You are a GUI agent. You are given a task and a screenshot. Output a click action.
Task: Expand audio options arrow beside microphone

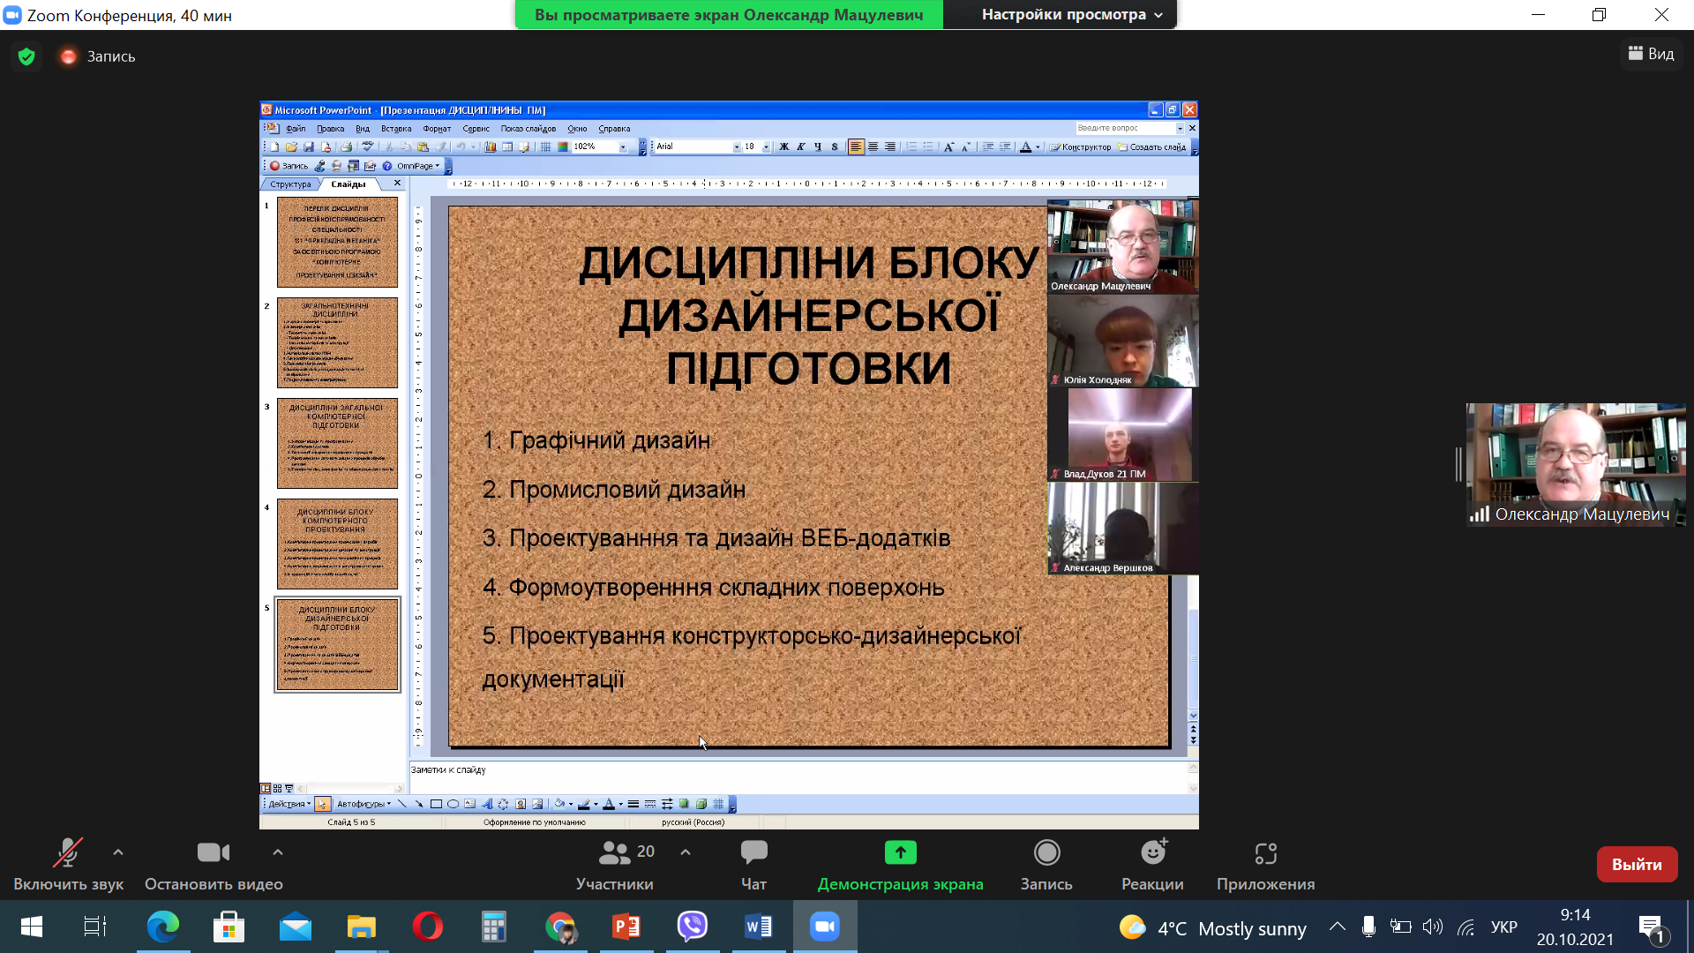pos(118,852)
